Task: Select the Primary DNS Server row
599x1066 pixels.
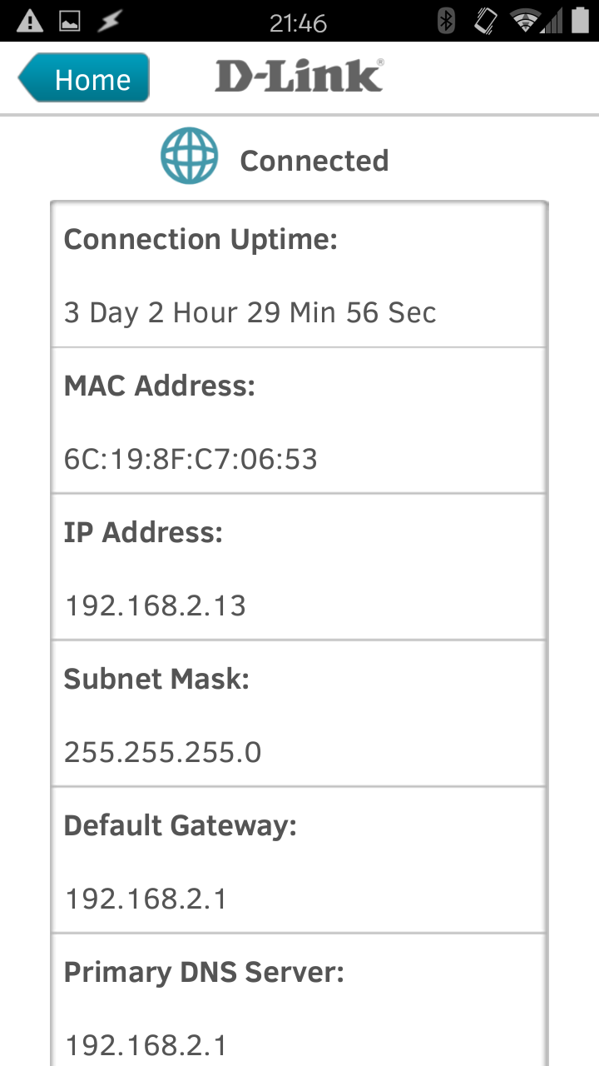Action: click(298, 999)
